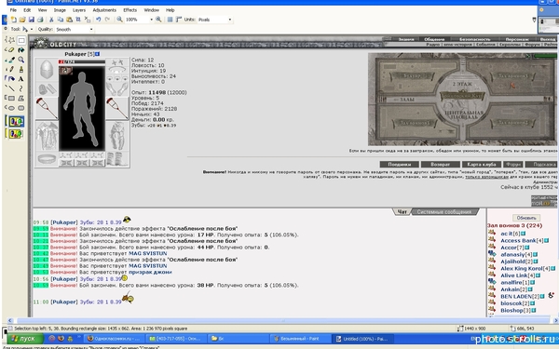Open the Image menu

click(x=60, y=10)
